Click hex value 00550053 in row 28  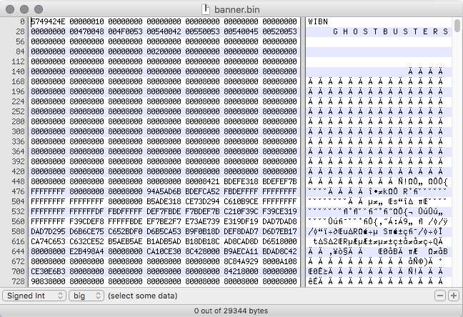[203, 31]
